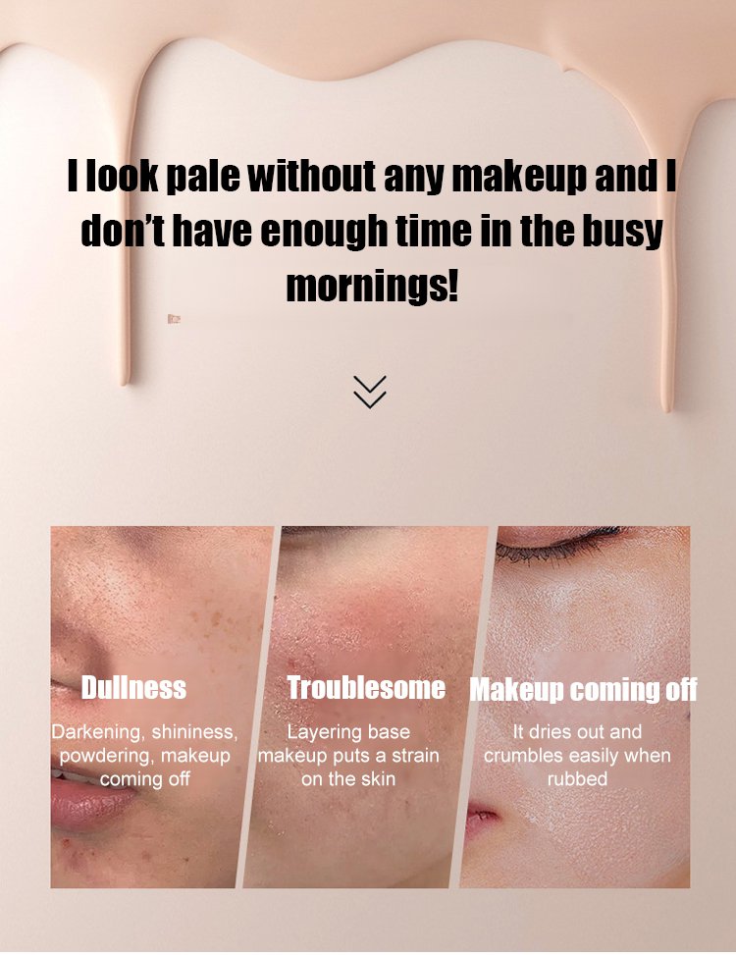Click the lips in crumbling makeup photo
The image size is (736, 955).
pos(482,820)
